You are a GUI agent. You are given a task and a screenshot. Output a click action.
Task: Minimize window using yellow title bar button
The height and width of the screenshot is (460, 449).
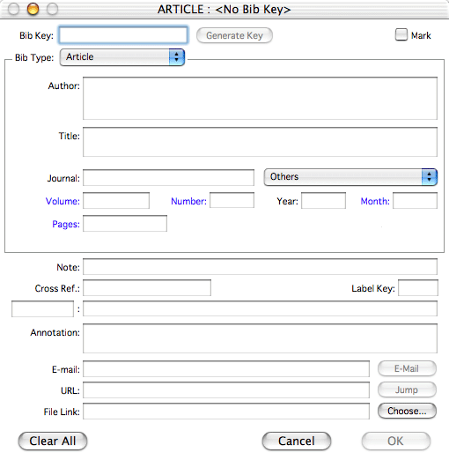[33, 9]
